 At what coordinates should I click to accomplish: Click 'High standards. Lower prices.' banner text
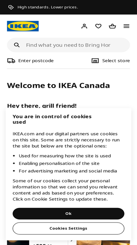48,7
